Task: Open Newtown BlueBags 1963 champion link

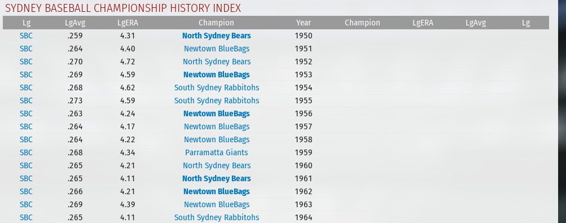Action: (x=217, y=204)
